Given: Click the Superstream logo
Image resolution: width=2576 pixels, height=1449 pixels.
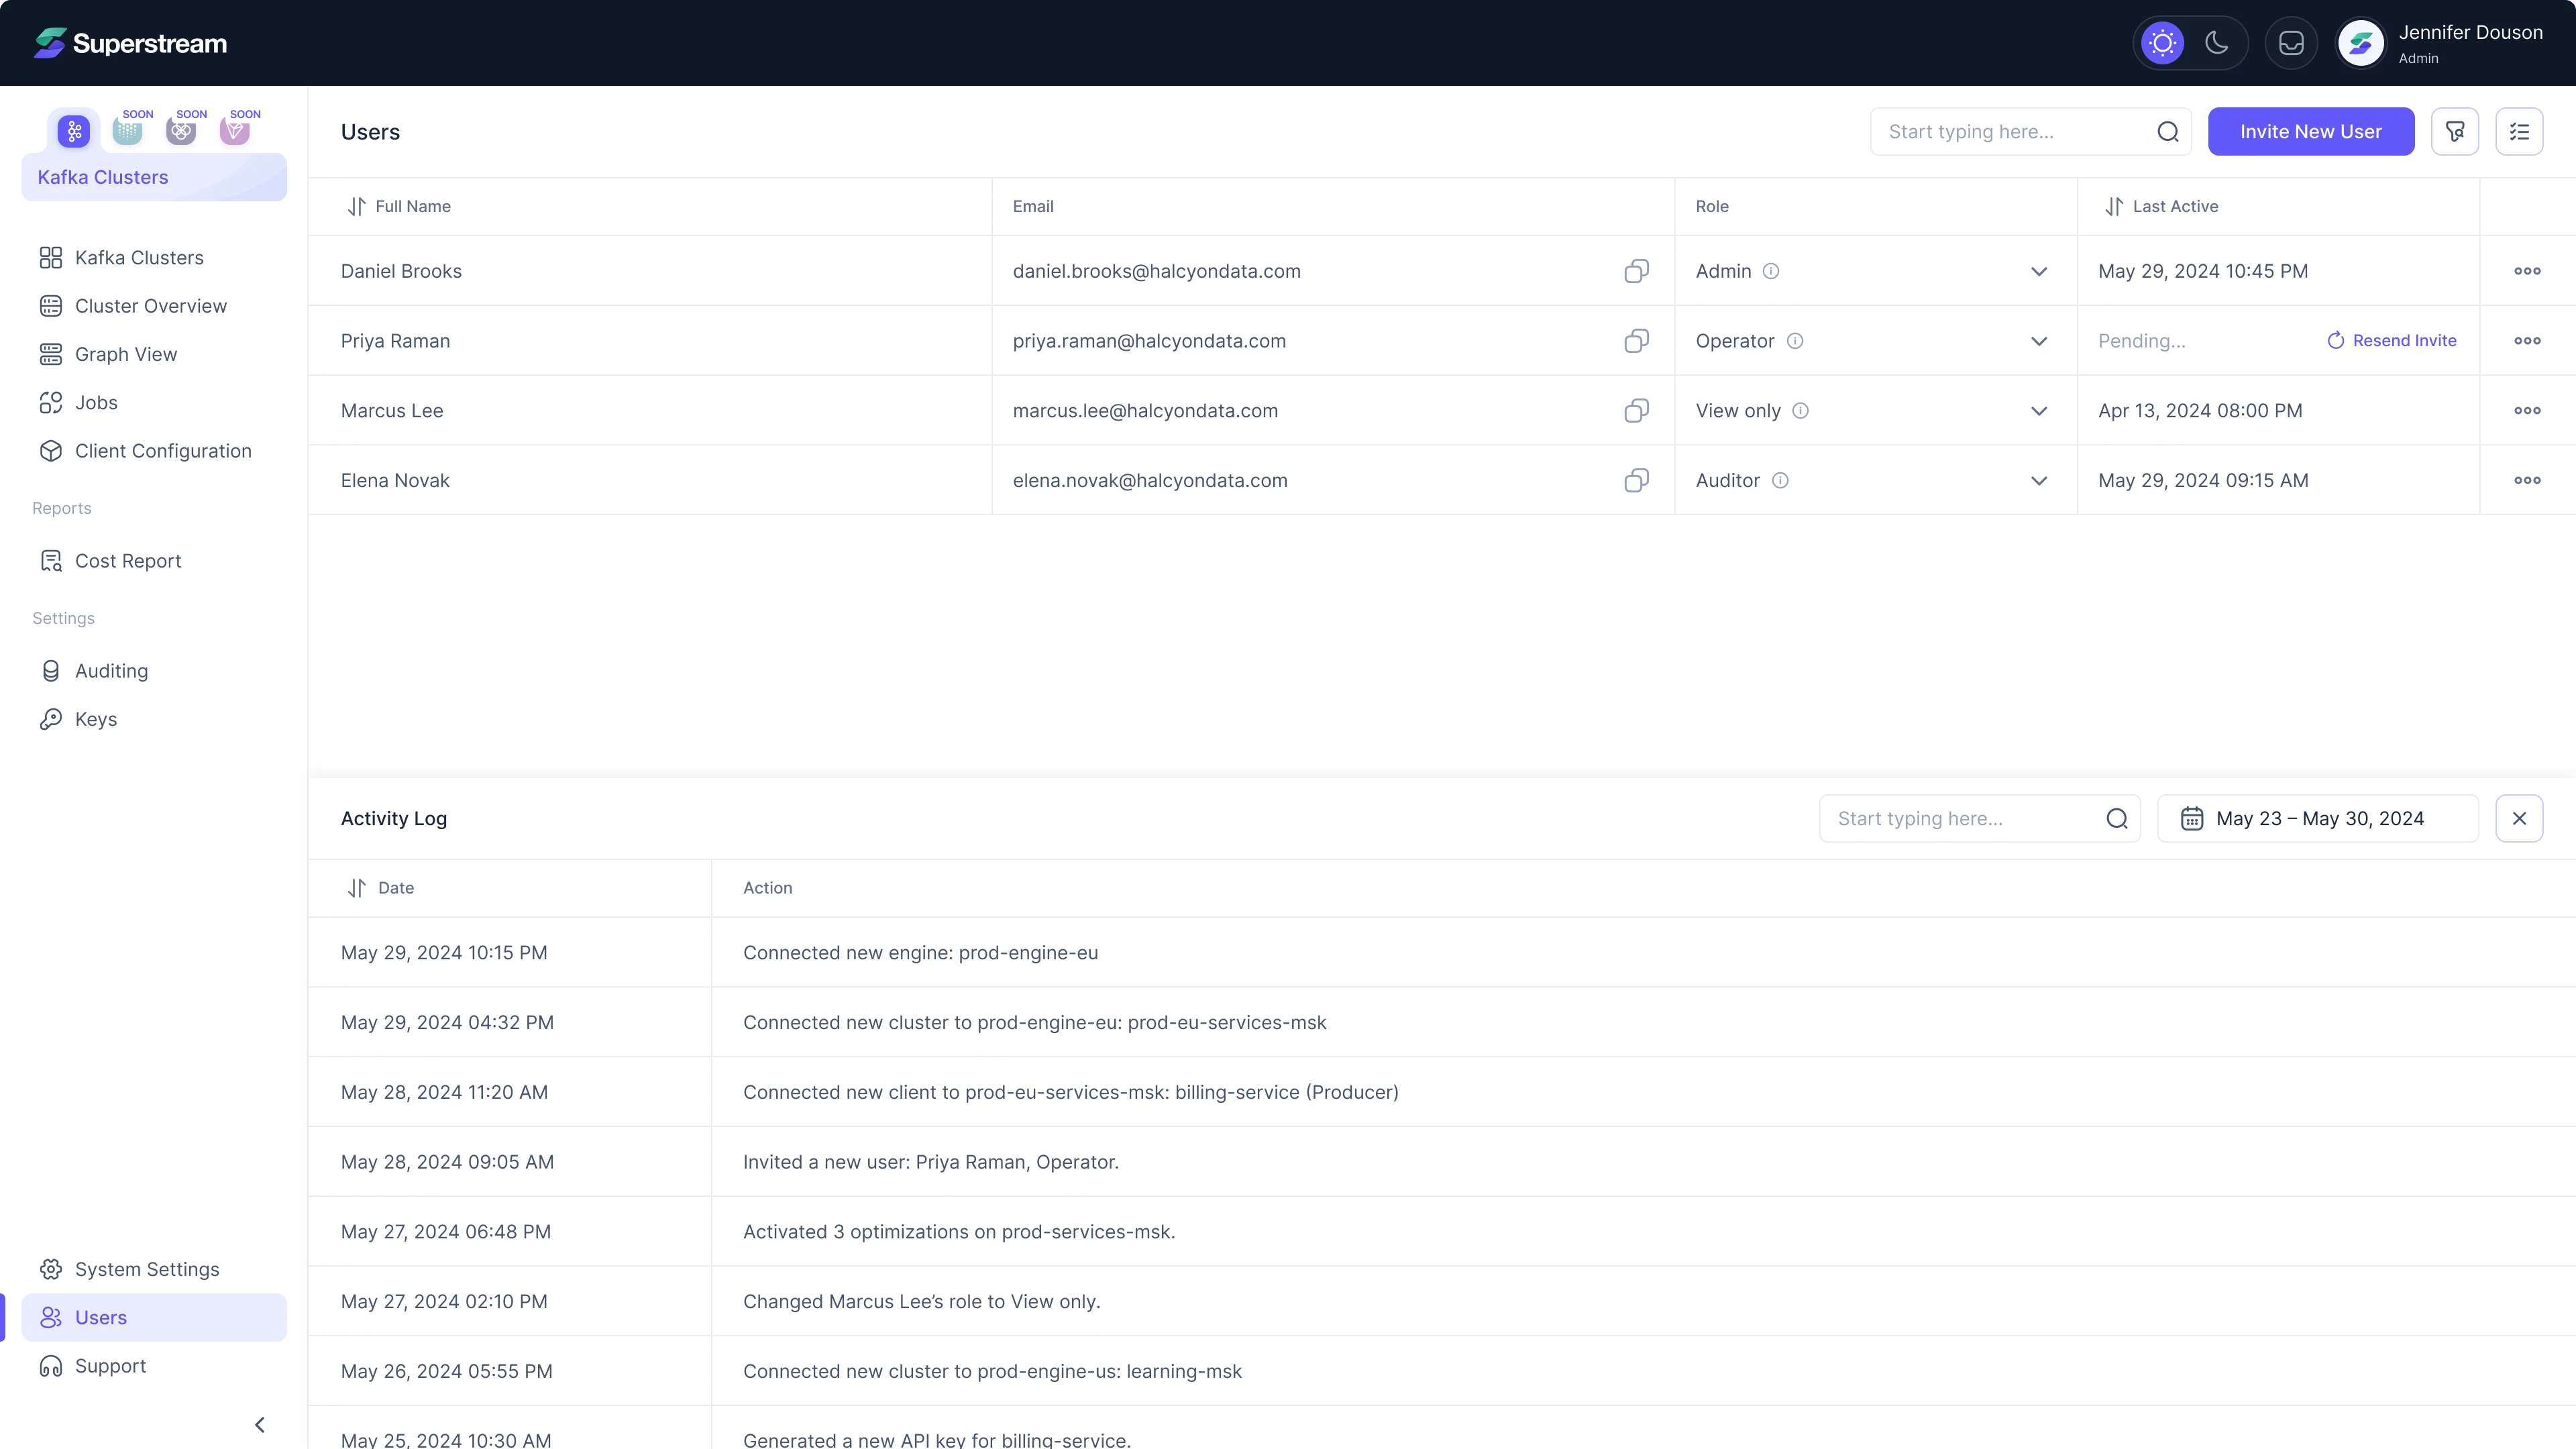Looking at the screenshot, I should pos(131,43).
